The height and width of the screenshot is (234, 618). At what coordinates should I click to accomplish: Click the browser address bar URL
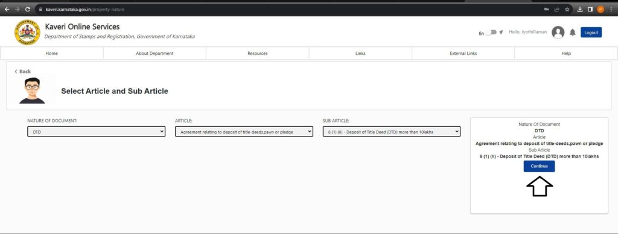[84, 10]
